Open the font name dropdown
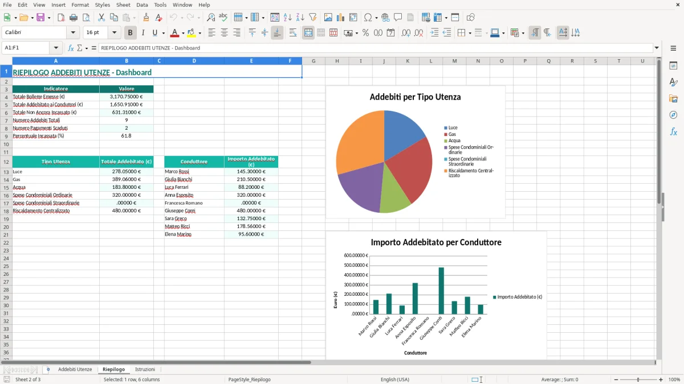Image resolution: width=684 pixels, height=384 pixels. [73, 33]
